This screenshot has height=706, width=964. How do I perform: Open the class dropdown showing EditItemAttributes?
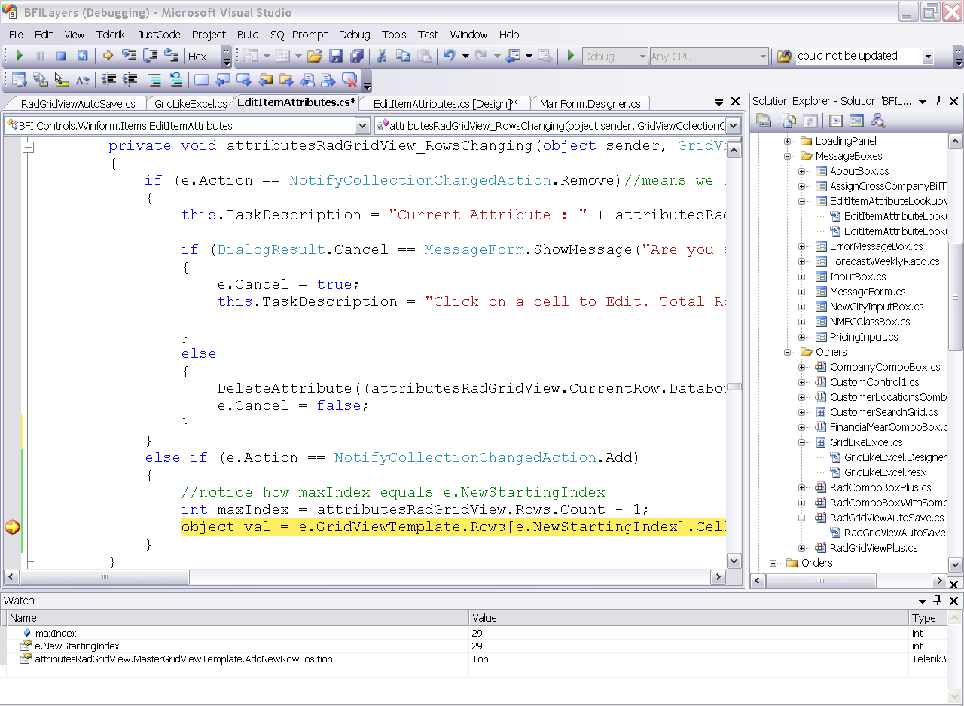(x=362, y=126)
